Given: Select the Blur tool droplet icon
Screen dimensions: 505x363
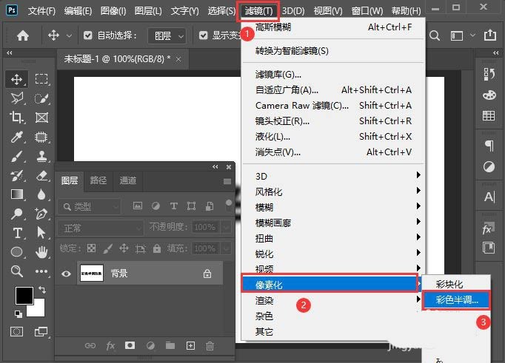Looking at the screenshot, I should pos(41,194).
